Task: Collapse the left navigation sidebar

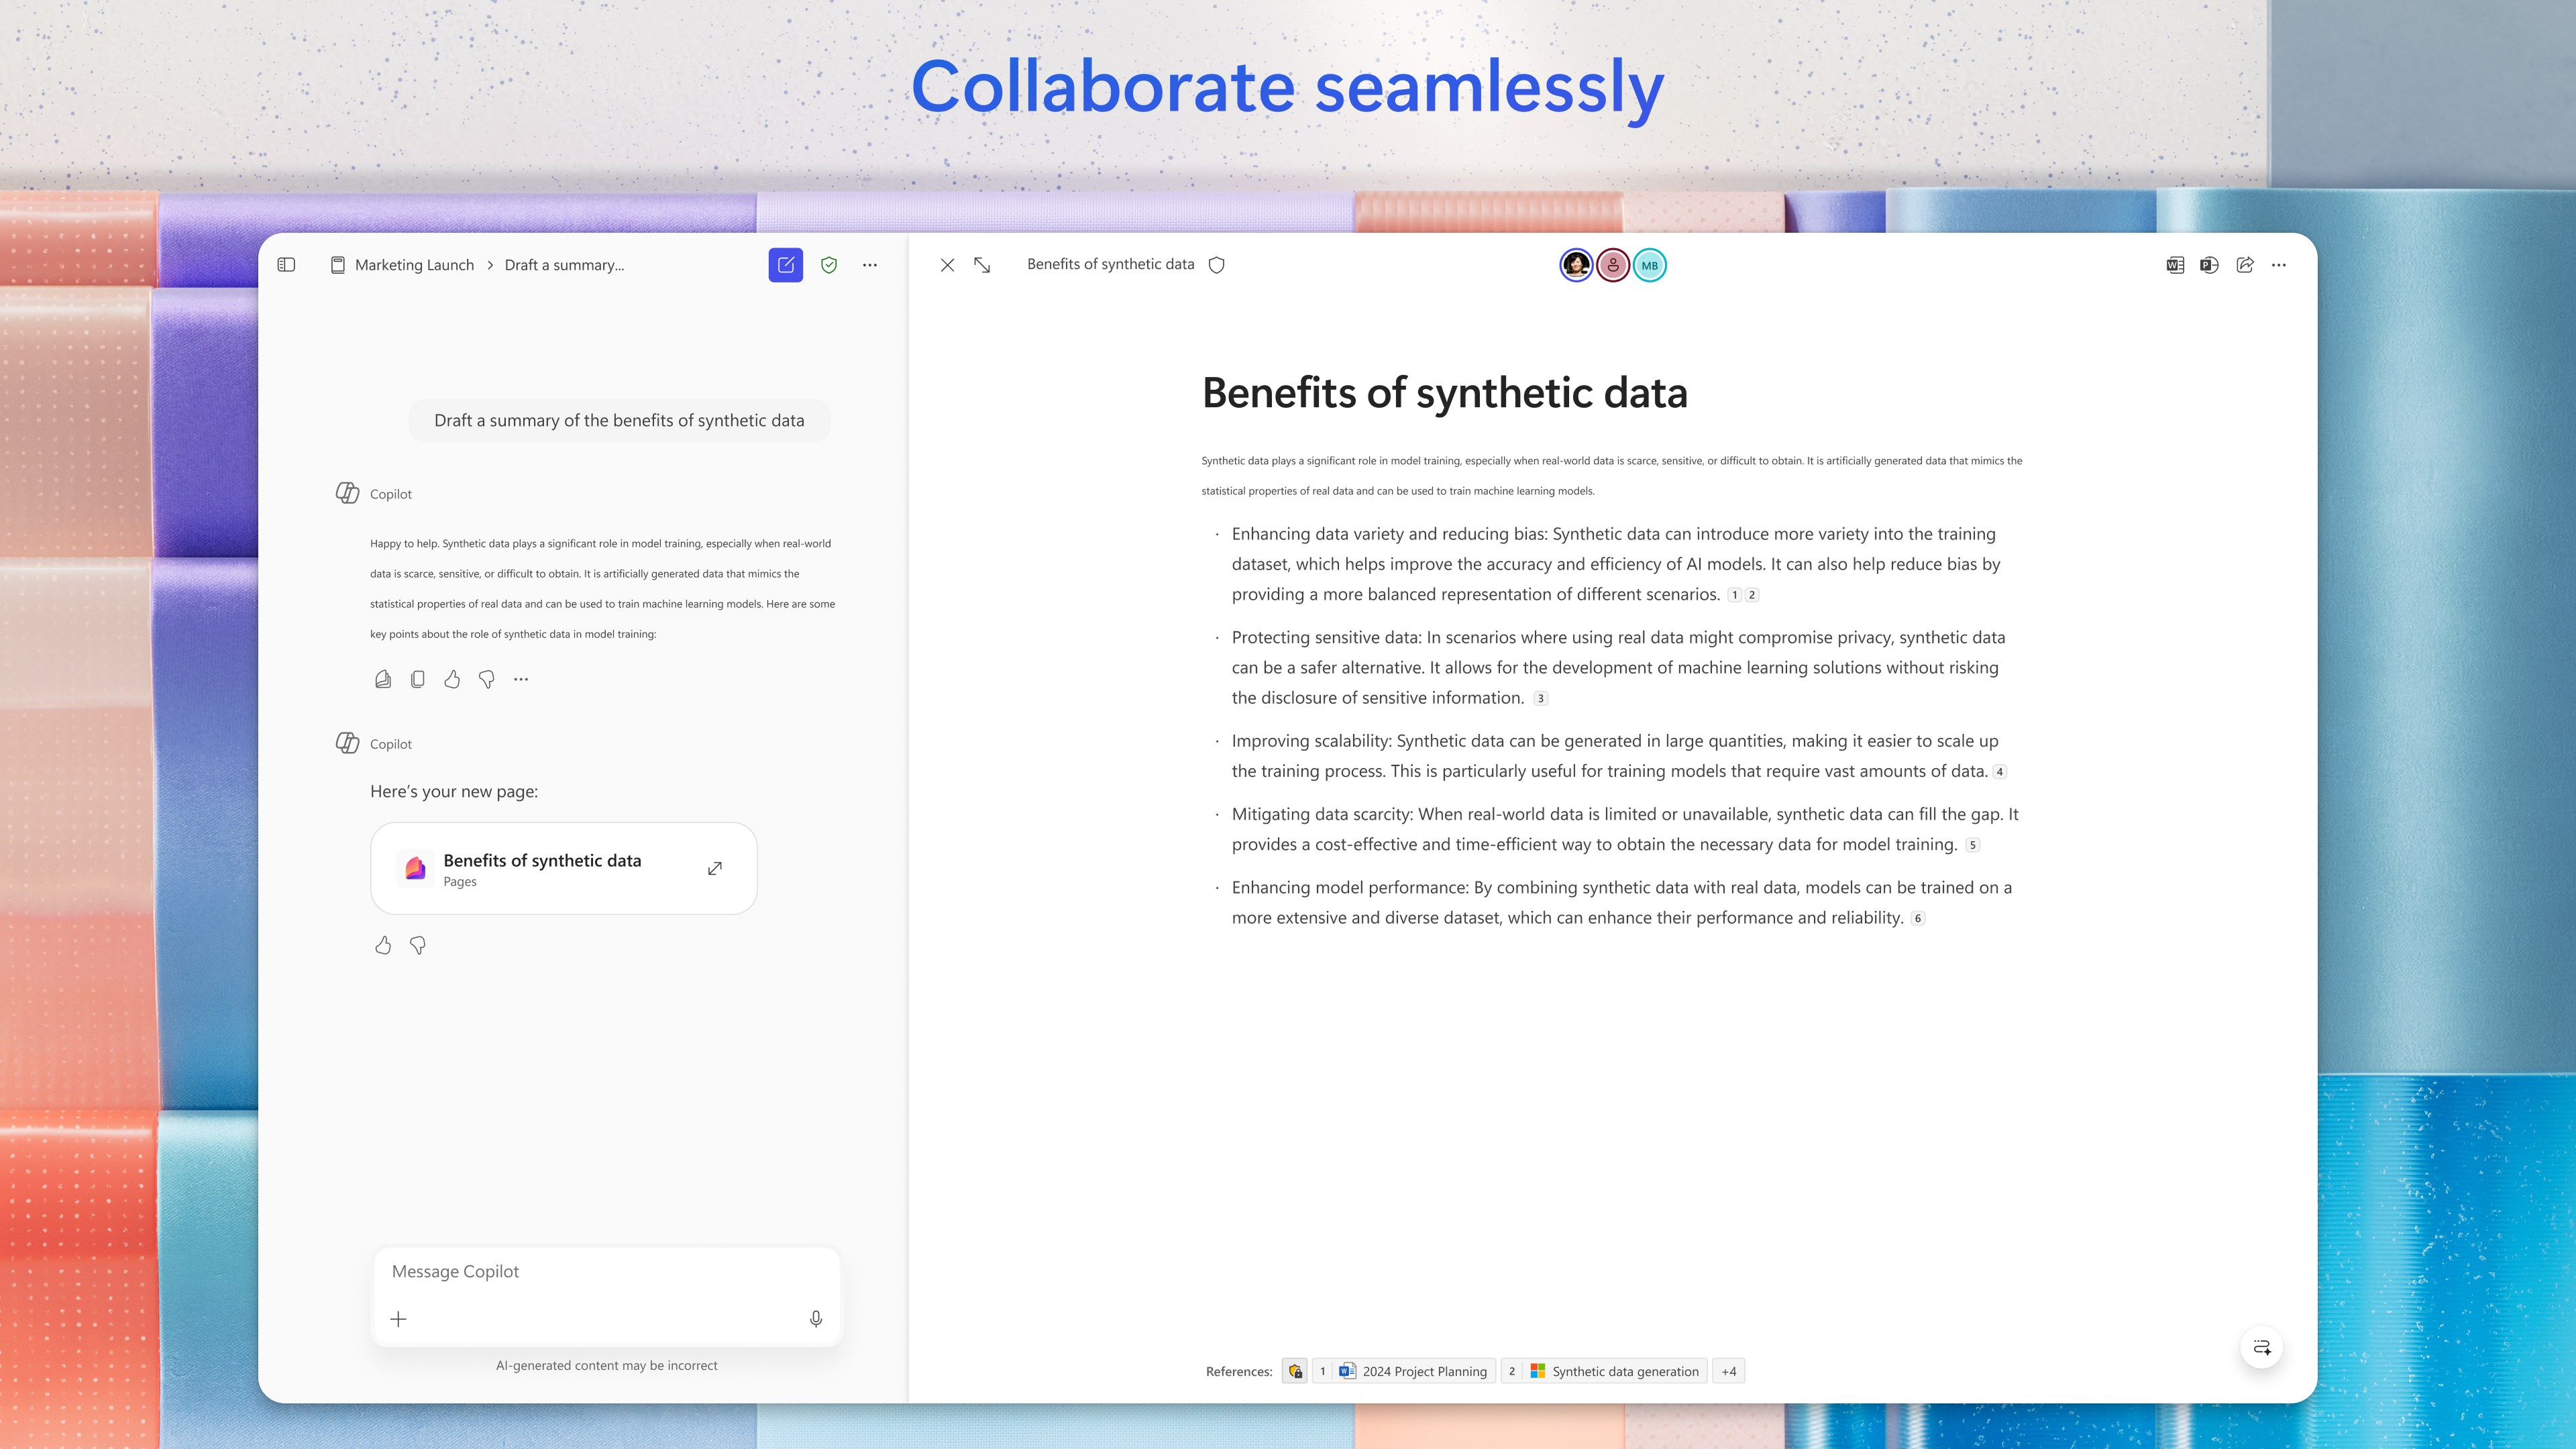Action: 287,265
